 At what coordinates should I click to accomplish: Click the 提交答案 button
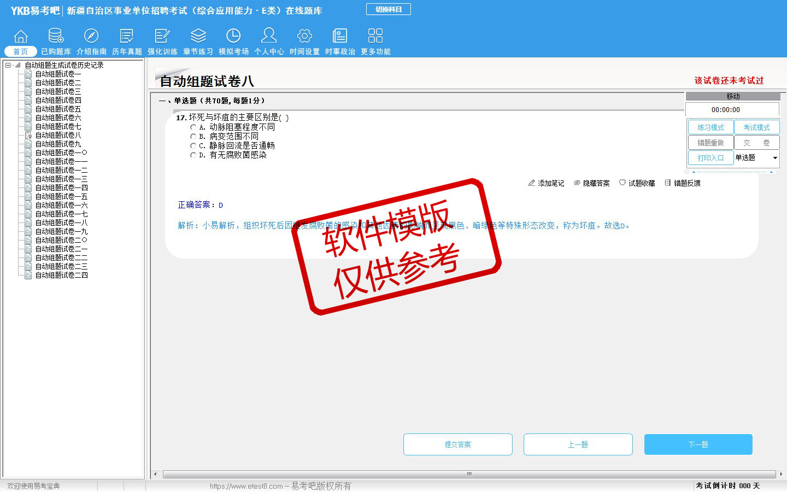tap(457, 444)
